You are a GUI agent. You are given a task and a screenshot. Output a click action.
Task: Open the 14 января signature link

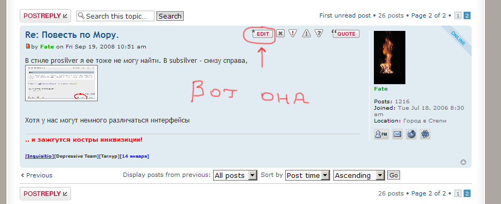point(134,156)
